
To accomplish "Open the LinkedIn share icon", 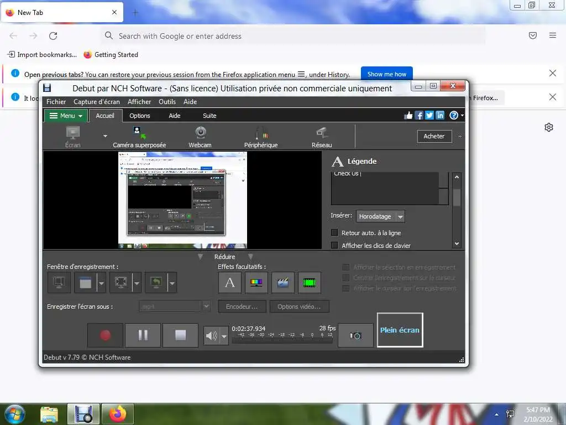I will tap(439, 115).
